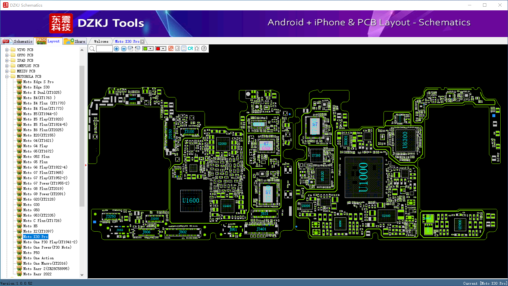Click the blue minus zoom-out button
The width and height of the screenshot is (508, 286).
(124, 49)
